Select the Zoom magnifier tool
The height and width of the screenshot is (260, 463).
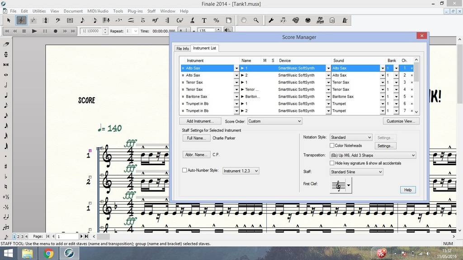[256, 20]
